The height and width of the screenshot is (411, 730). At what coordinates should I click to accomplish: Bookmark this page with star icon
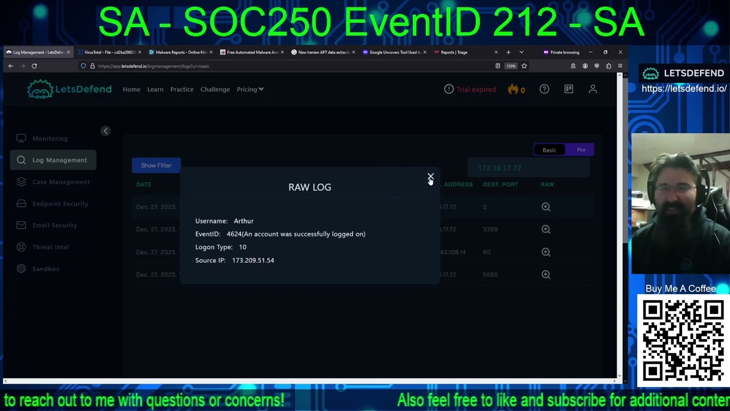[x=524, y=66]
